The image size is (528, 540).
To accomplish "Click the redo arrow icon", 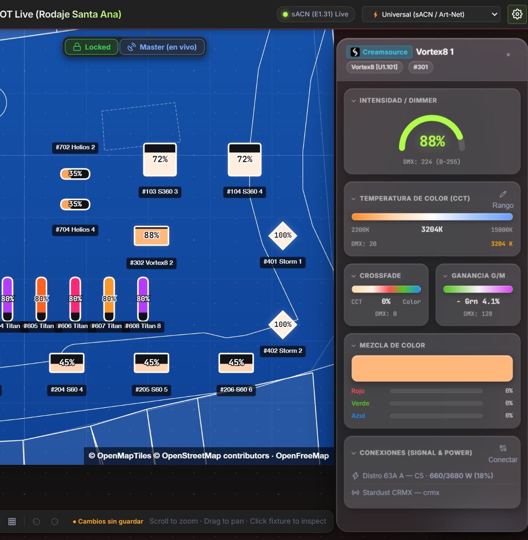I will click(x=55, y=522).
